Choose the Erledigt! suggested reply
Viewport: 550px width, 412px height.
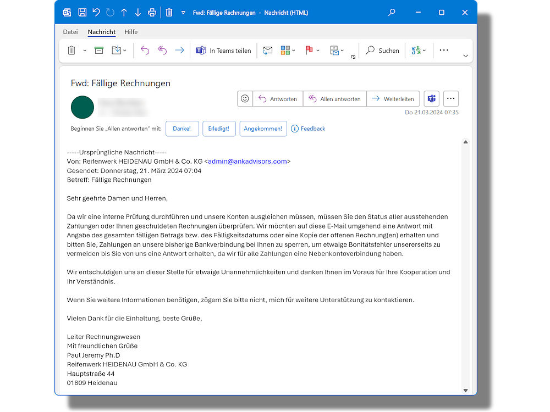(x=219, y=129)
